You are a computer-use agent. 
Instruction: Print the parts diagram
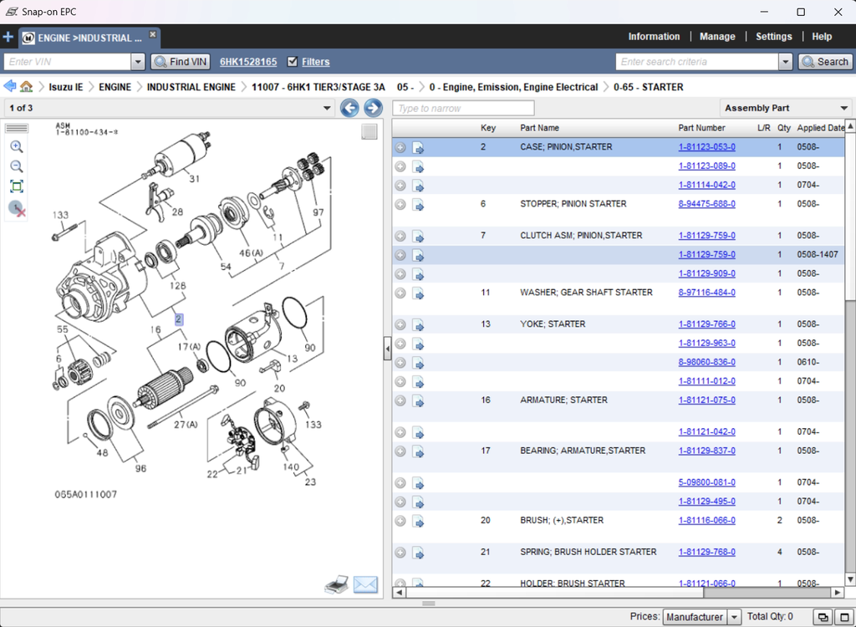point(336,585)
